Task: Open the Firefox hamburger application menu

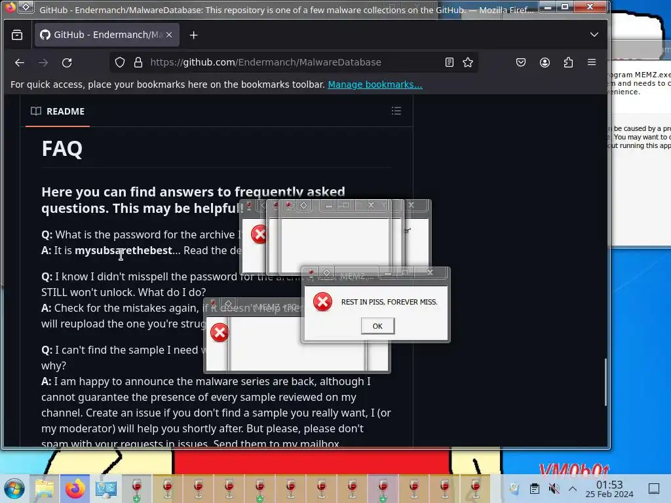Action: pos(592,62)
